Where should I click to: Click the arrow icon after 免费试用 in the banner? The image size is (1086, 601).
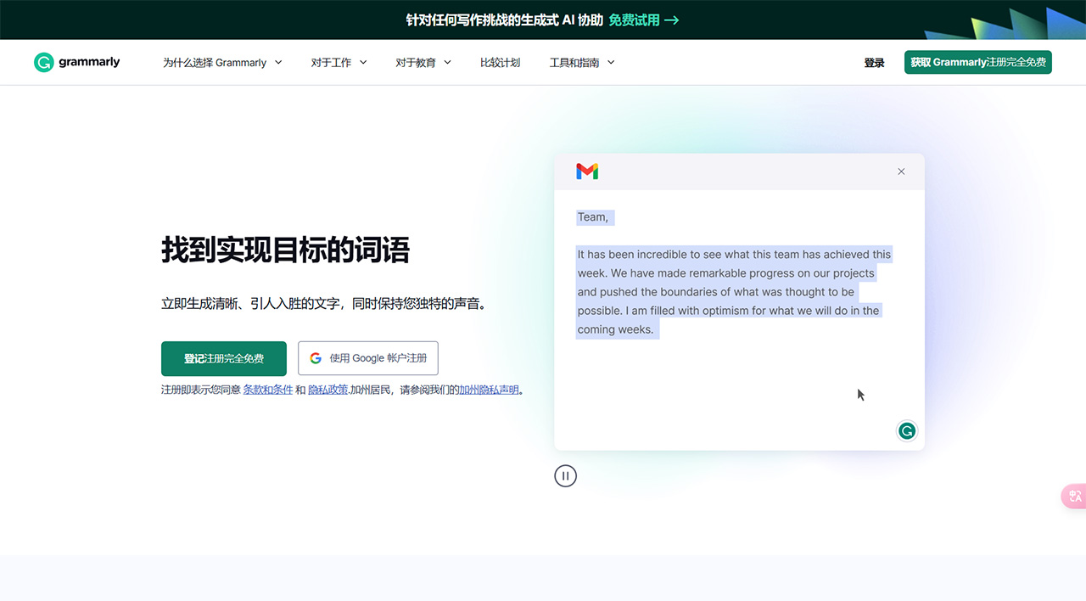(x=675, y=19)
